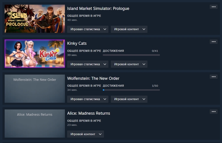
Task: Click the Island Market Simulator Prologue cover image
Action: pos(35,19)
